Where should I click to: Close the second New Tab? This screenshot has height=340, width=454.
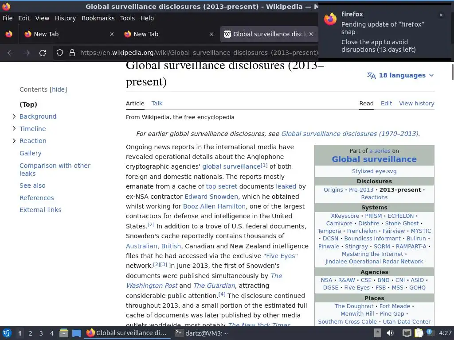tap(211, 34)
